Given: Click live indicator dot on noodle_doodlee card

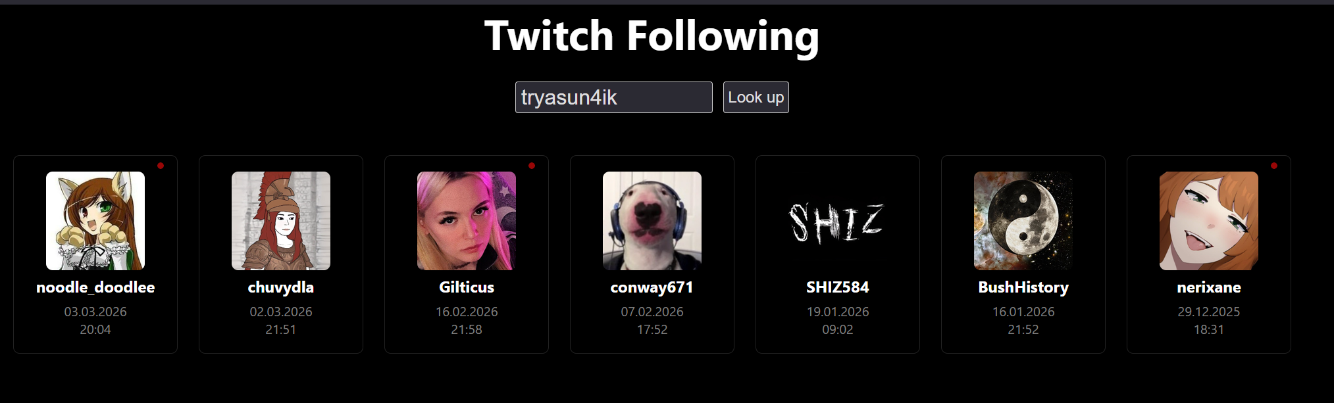Looking at the screenshot, I should coord(161,166).
